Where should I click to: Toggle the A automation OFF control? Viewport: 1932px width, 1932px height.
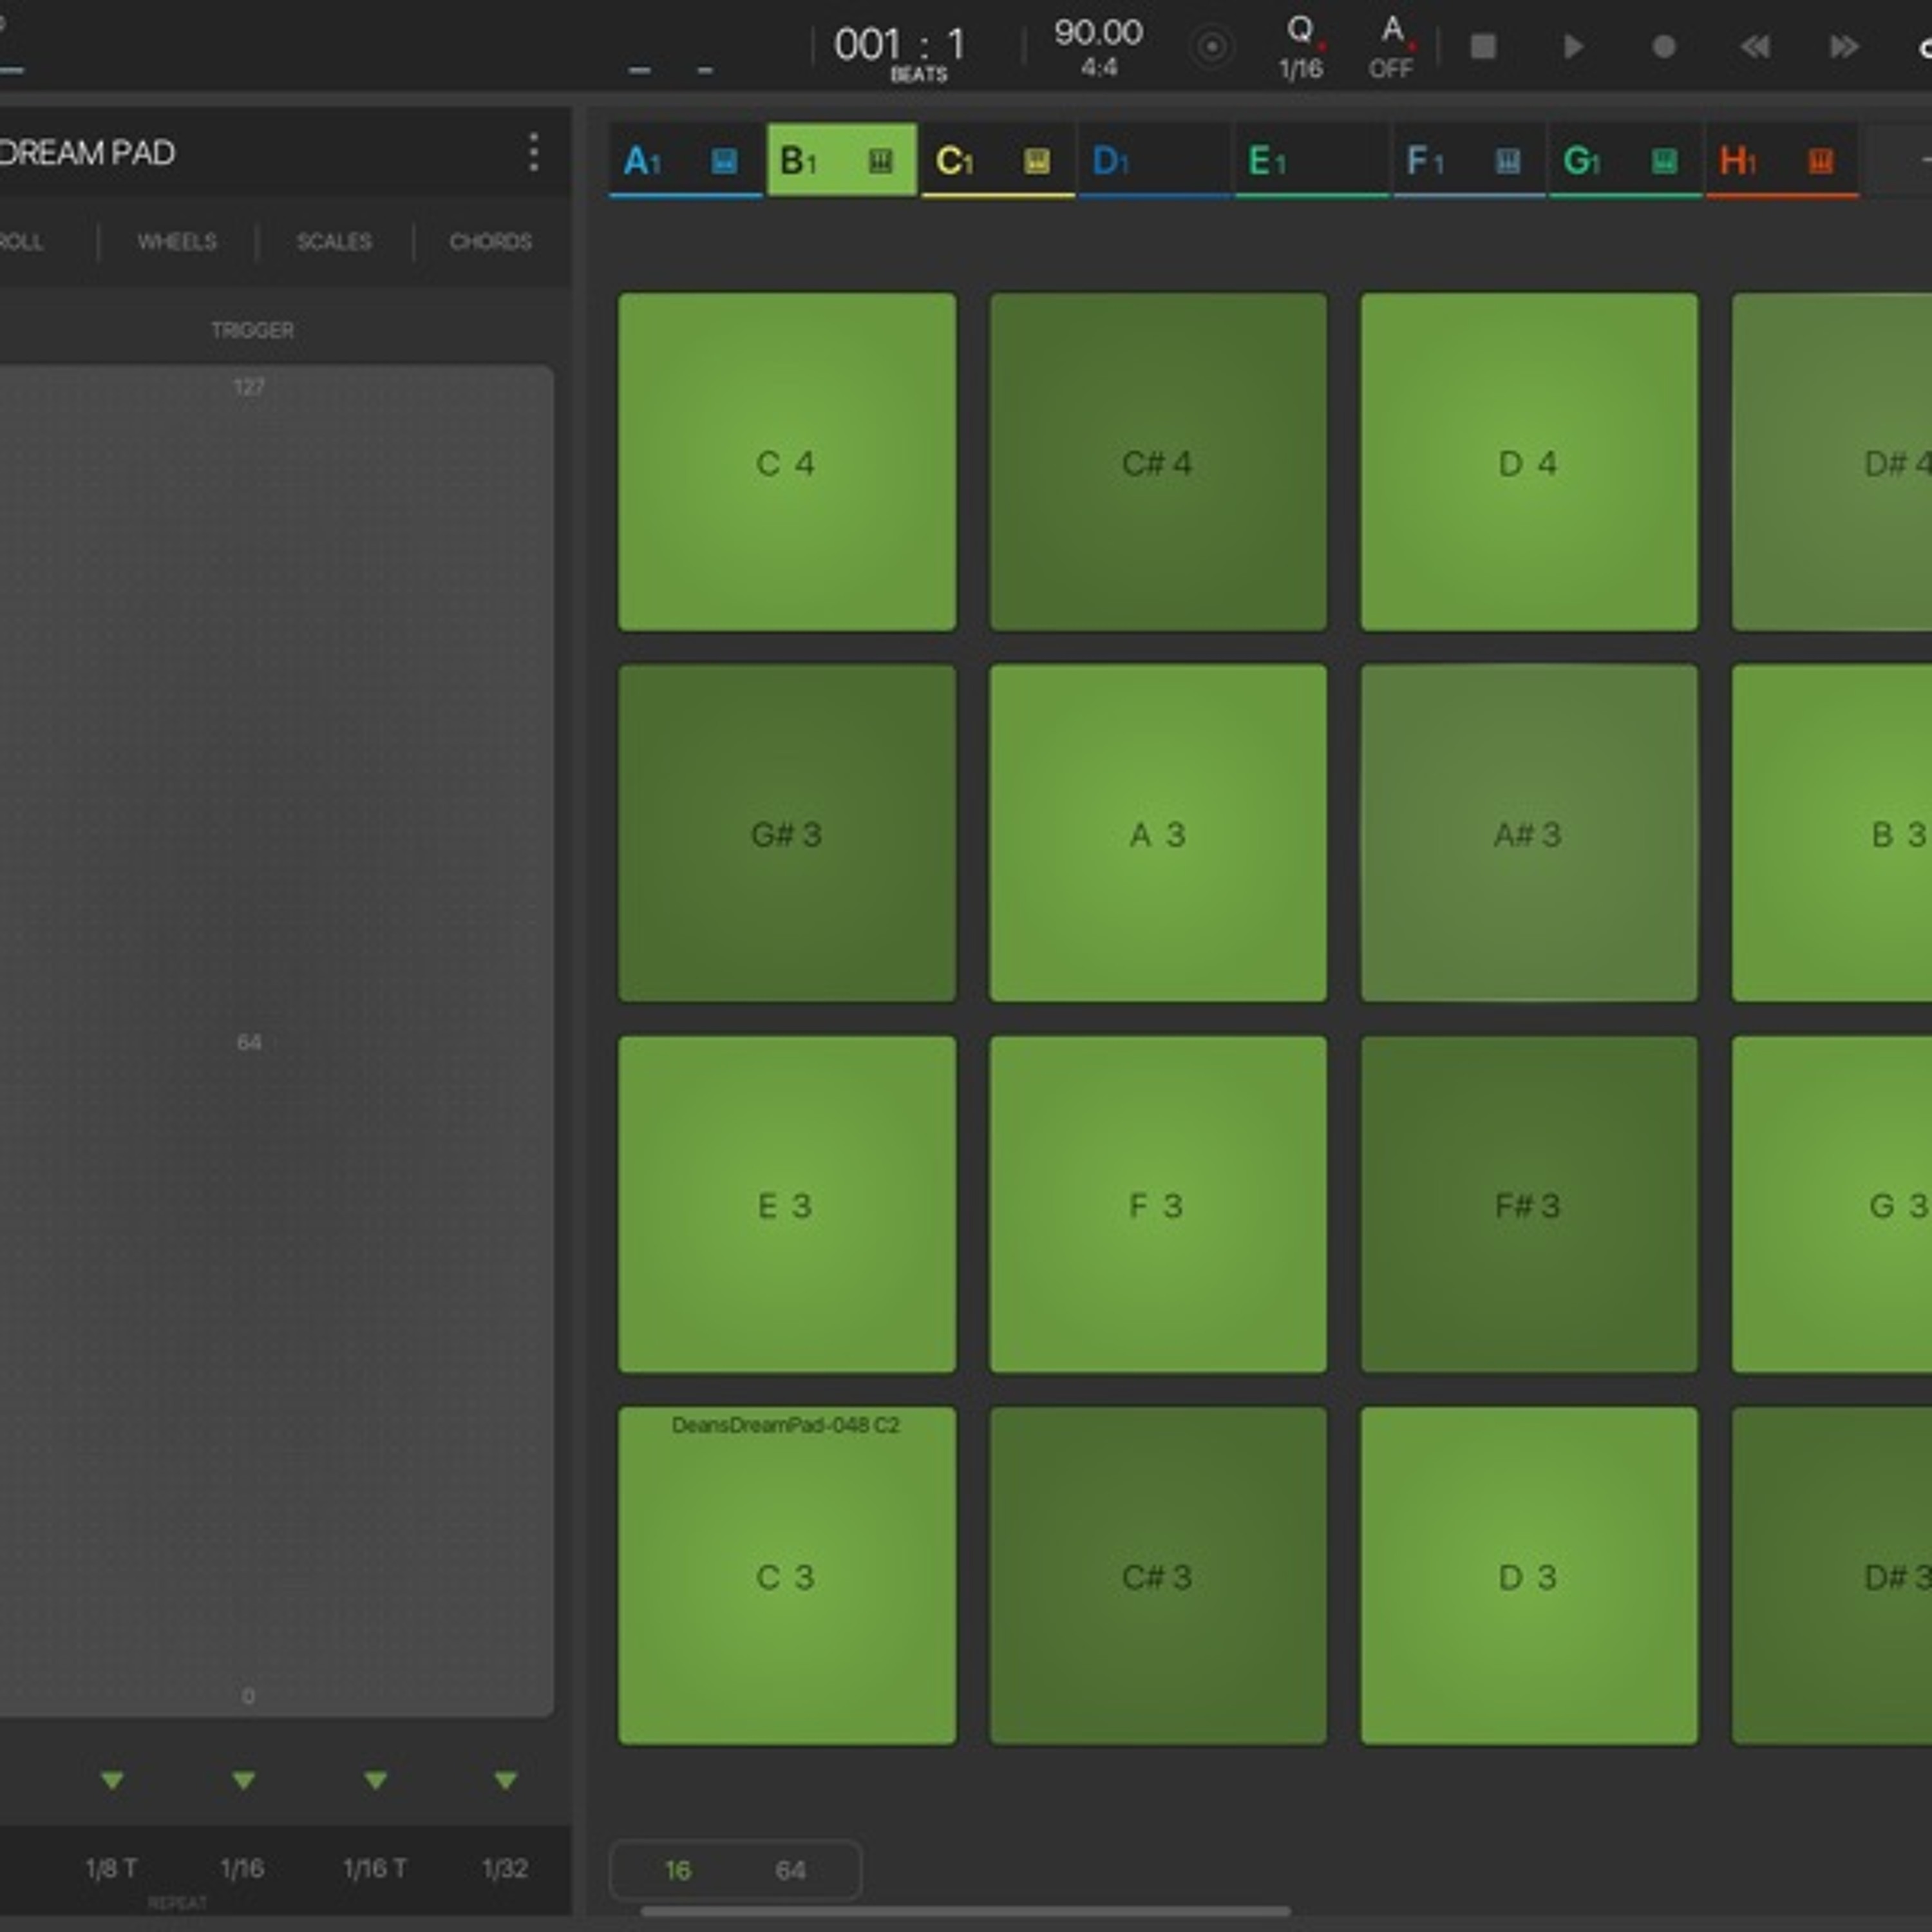(1392, 47)
